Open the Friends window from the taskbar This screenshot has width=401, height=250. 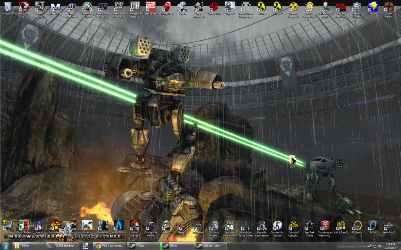pyautogui.click(x=143, y=246)
